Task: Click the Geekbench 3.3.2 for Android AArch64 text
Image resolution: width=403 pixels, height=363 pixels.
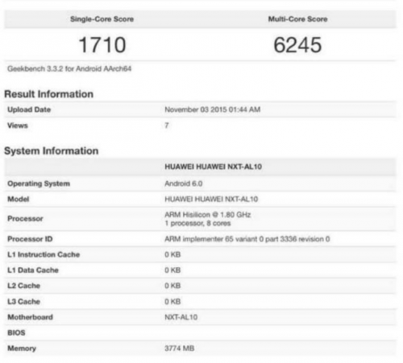Action: (x=69, y=68)
